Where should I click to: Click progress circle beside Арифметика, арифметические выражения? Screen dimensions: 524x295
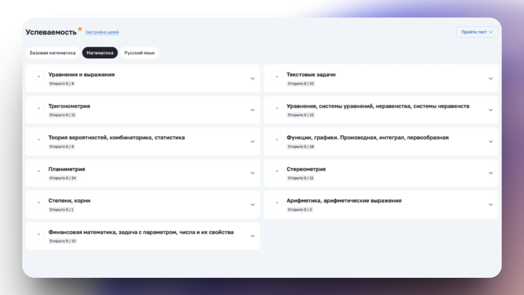(x=277, y=203)
